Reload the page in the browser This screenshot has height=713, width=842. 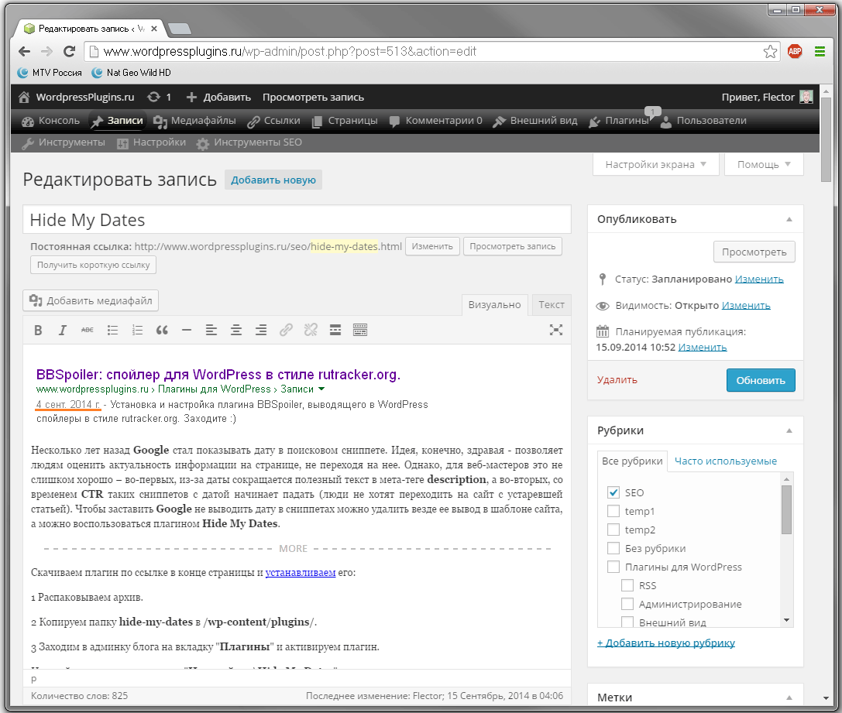(x=69, y=52)
